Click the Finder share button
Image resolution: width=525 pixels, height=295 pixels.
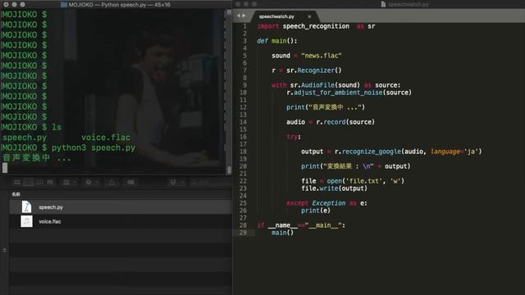click(112, 182)
